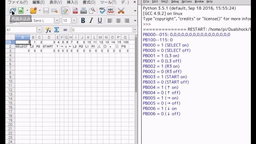Close the spreadsheet document with X

134,2
